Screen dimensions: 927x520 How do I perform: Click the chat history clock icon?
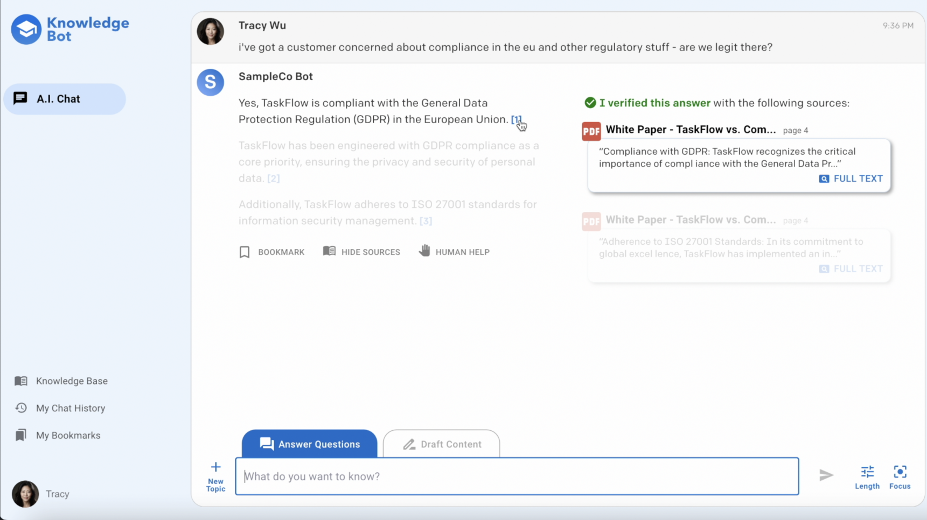pos(21,408)
